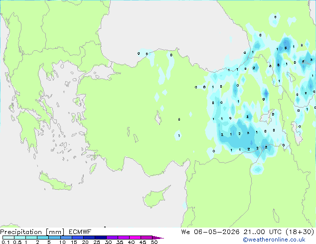Viewport: 316px width, 244px height.
Task: Click the above-50 arrow tip of legend
Action: [x=158, y=238]
